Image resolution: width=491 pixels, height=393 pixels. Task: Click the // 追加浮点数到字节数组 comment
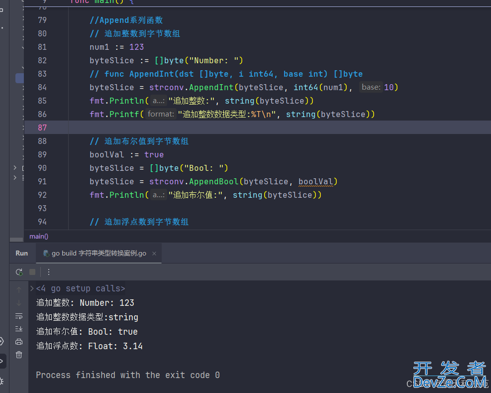click(139, 222)
